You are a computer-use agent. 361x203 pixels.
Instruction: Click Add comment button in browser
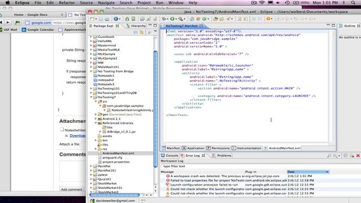pos(72,189)
